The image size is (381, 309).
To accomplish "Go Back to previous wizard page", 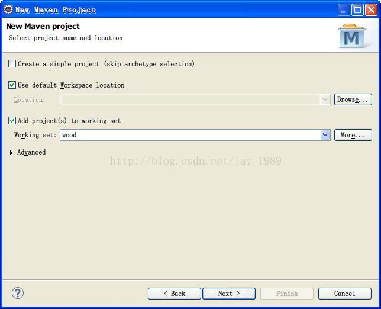I will coord(174,294).
